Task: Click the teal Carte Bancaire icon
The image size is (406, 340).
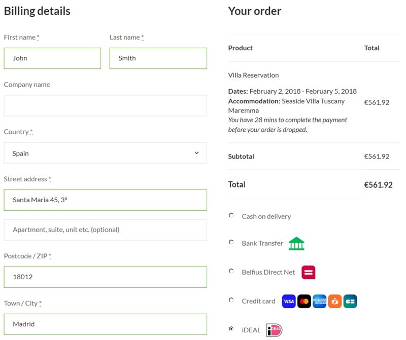Action: pos(350,301)
